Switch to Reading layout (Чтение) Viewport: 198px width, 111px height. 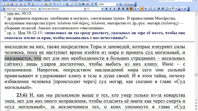(x=129, y=4)
